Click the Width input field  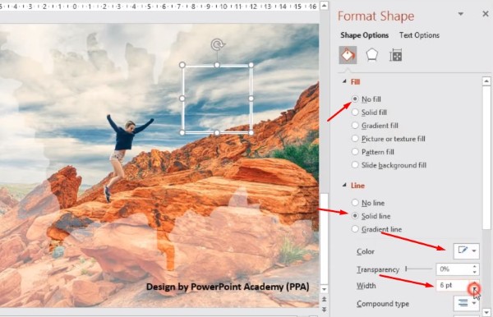(453, 285)
